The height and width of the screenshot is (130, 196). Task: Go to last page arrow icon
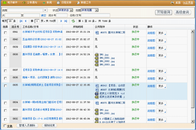tap(66, 21)
